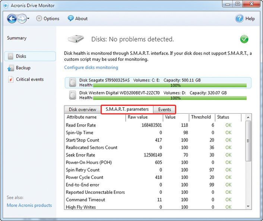Select the Power-On Hours (POH) row
The width and height of the screenshot is (263, 221).
point(155,162)
